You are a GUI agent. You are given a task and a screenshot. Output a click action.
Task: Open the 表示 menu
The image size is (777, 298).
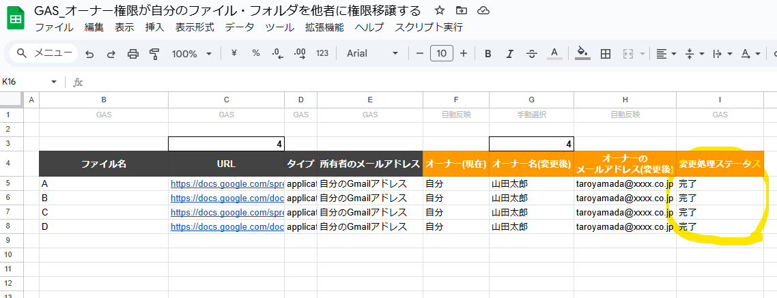[x=124, y=28]
